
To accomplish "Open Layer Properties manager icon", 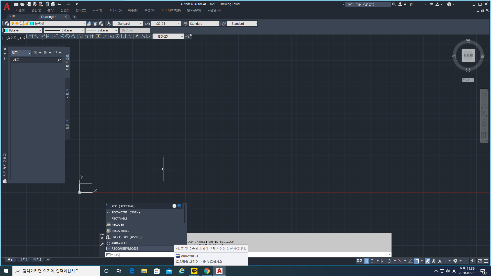I will (7, 24).
